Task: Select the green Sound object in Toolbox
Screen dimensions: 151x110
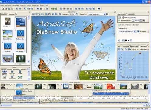Action: point(20,77)
